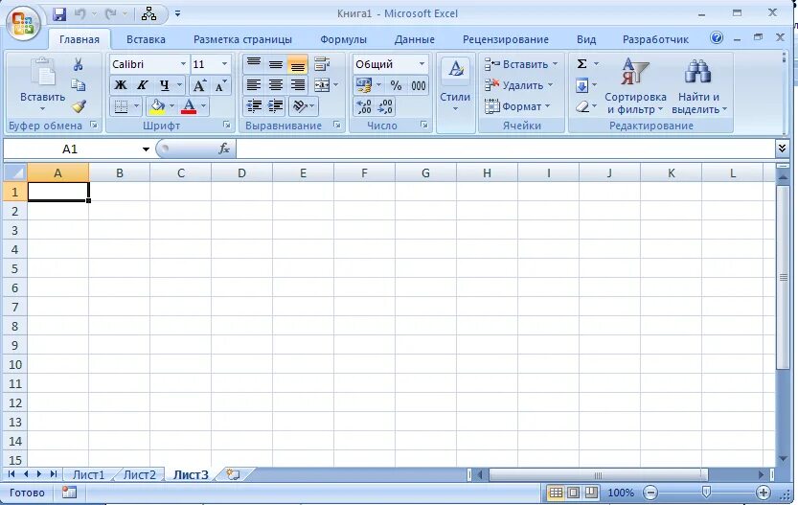Toggle wrap text in cell

[x=322, y=64]
